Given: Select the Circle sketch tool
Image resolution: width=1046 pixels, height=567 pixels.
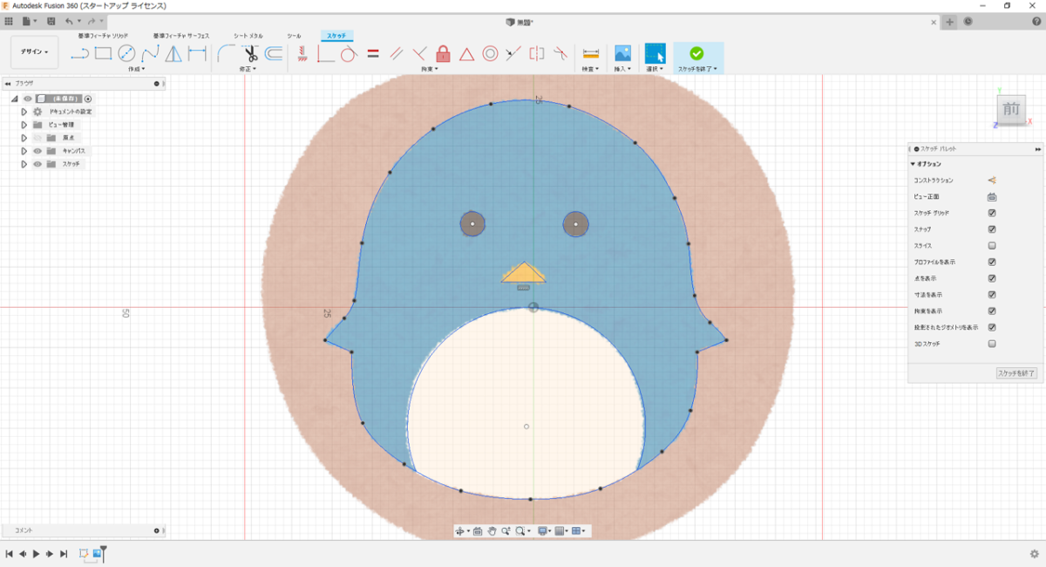Looking at the screenshot, I should (x=126, y=54).
